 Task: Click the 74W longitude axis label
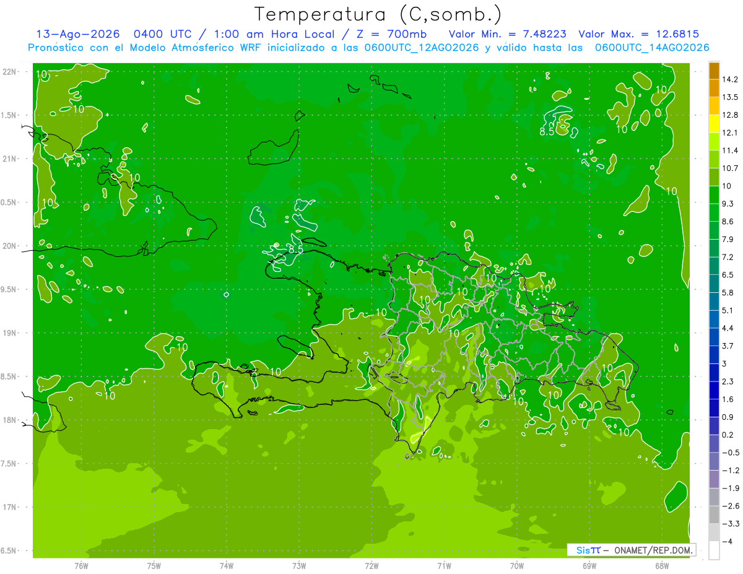coord(227,566)
